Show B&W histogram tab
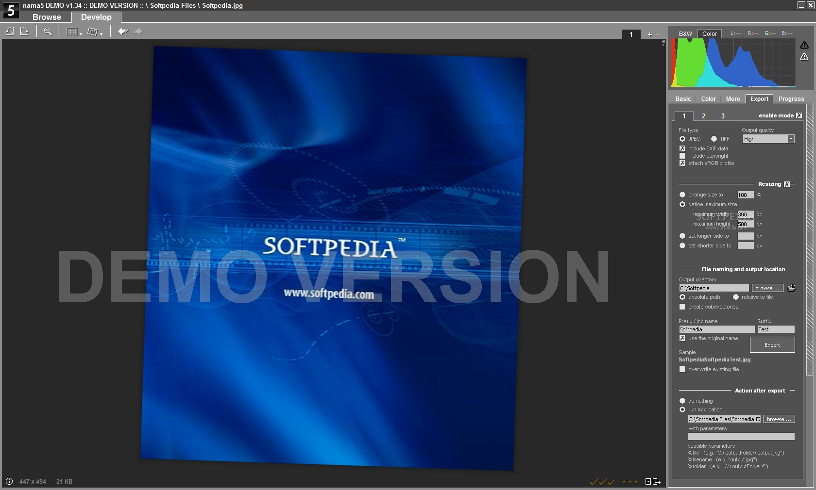This screenshot has height=490, width=816. click(x=685, y=33)
